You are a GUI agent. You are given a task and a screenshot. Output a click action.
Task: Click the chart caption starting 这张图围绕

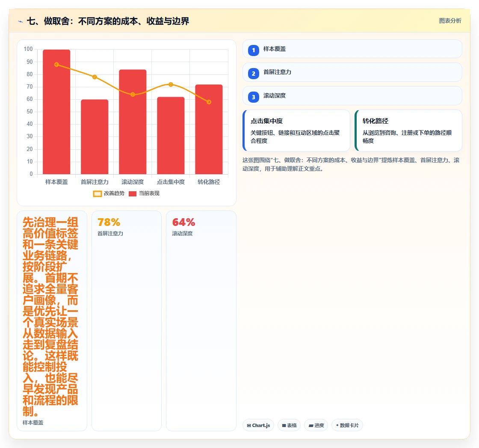click(351, 164)
